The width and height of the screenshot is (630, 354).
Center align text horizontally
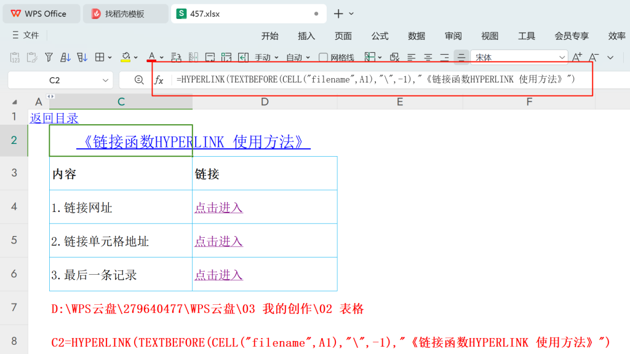point(428,57)
